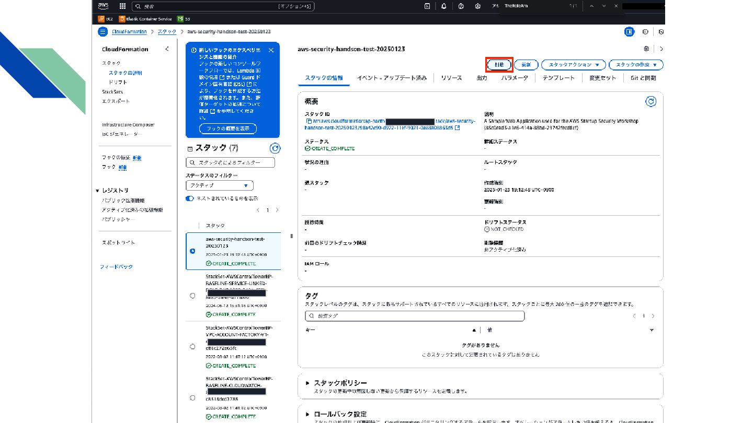Open CloudShell from the top bar
This screenshot has height=423, width=753.
427,6
